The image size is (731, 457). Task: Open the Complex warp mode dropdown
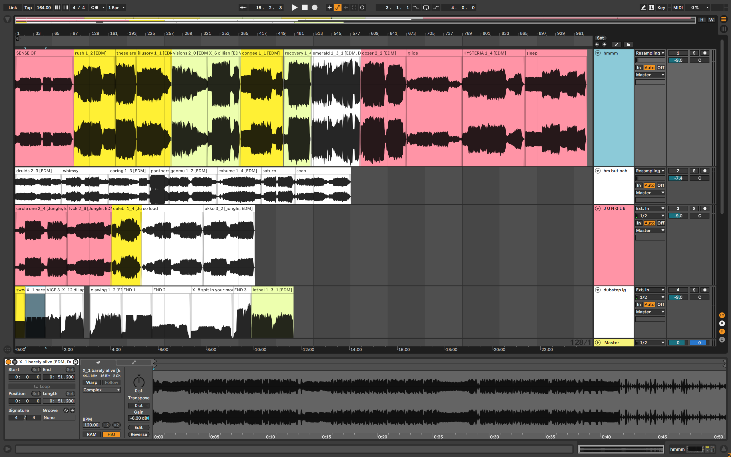pyautogui.click(x=101, y=390)
